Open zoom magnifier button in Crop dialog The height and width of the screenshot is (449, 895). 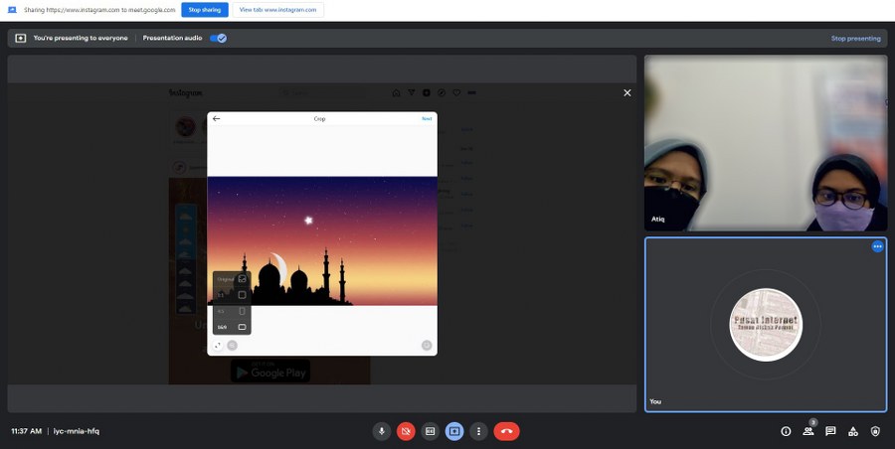click(233, 345)
